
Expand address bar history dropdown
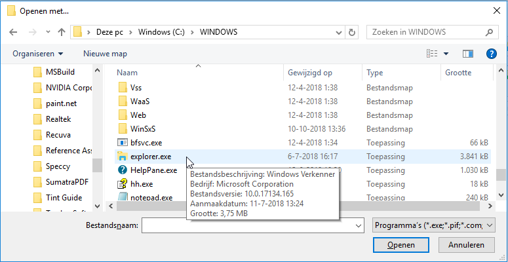click(339, 32)
